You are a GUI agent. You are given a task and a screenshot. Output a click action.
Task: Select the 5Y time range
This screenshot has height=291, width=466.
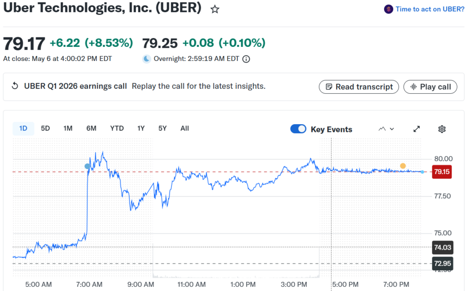tap(162, 128)
